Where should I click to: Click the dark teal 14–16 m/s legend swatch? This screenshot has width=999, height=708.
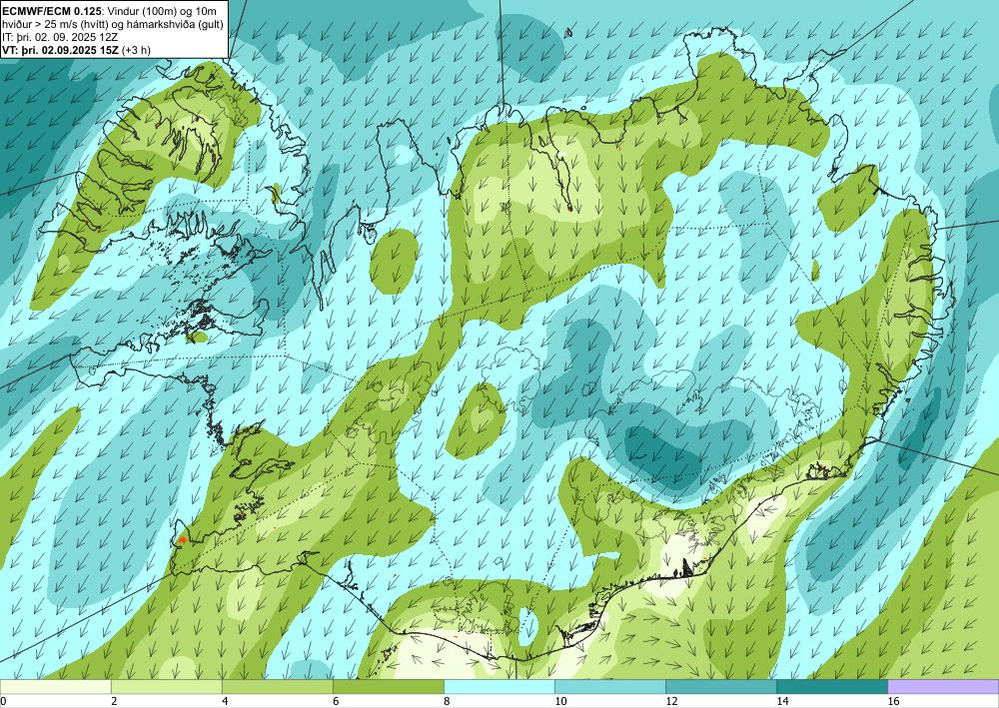tap(832, 686)
